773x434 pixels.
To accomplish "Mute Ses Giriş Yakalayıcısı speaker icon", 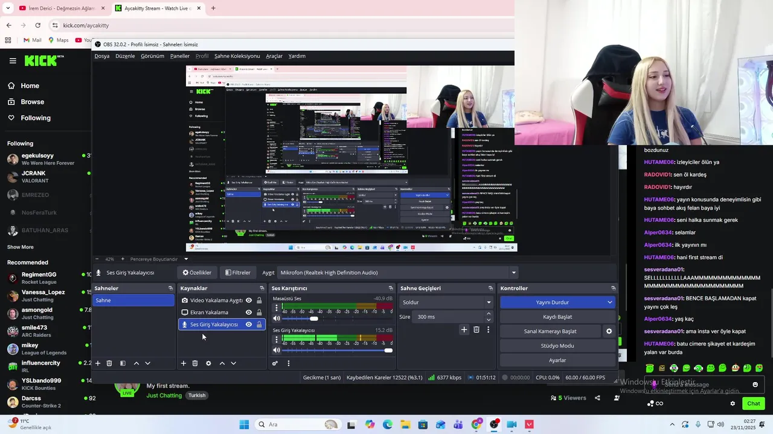I will 277,350.
